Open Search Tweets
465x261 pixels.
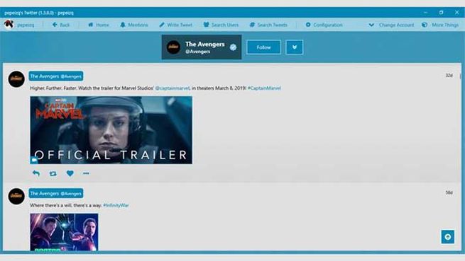(x=268, y=25)
